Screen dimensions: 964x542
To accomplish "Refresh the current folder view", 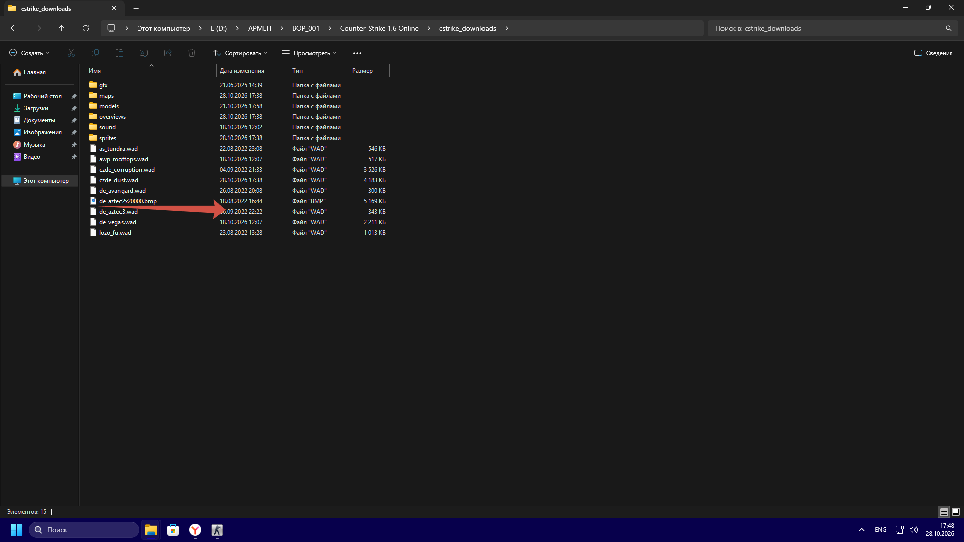I will pyautogui.click(x=86, y=28).
